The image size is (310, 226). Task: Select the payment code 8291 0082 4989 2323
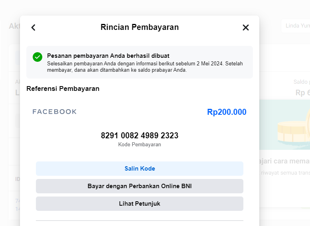(x=140, y=136)
